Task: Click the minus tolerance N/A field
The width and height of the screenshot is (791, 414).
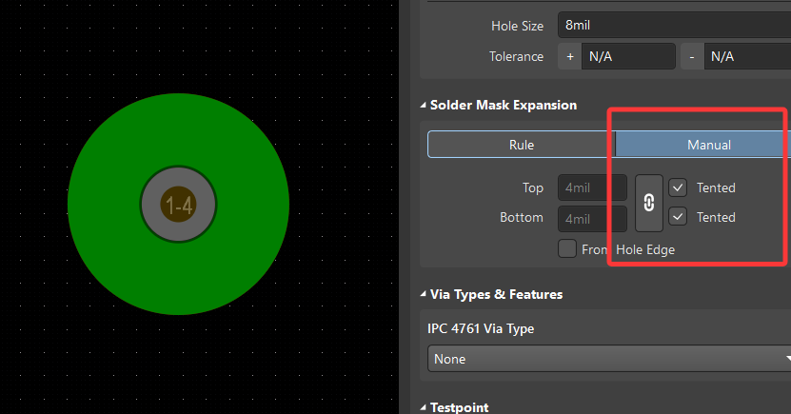Action: tap(747, 56)
